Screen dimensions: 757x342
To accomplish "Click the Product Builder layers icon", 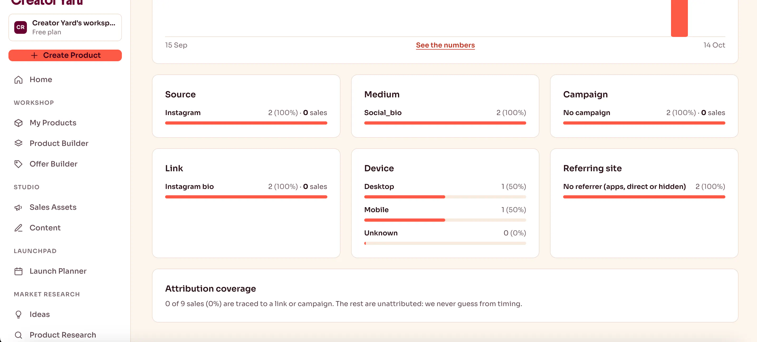I will [18, 143].
